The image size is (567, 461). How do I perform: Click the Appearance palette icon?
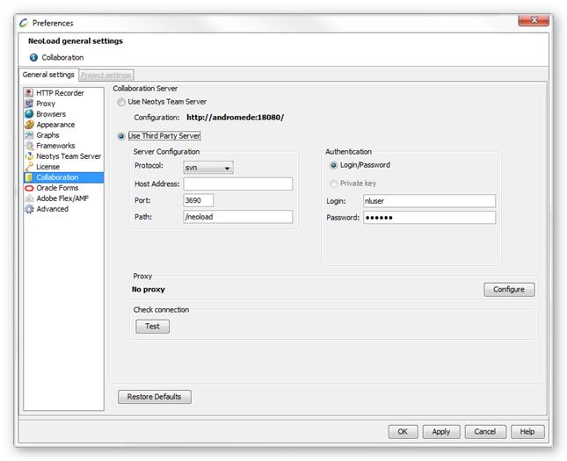[x=29, y=125]
